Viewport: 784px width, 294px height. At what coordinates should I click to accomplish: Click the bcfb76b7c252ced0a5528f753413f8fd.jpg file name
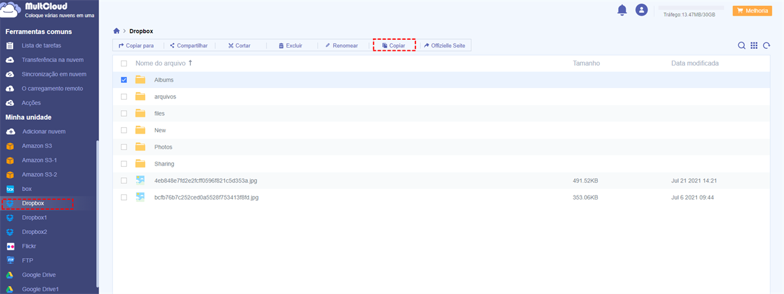click(206, 198)
